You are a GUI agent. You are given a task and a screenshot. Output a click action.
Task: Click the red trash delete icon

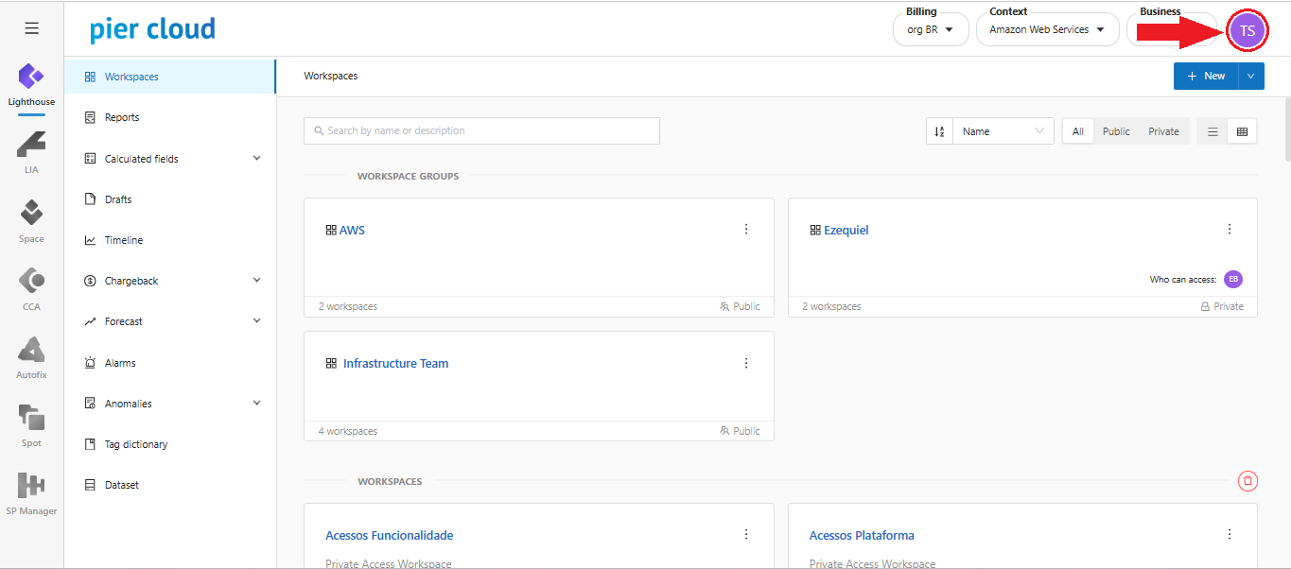point(1247,481)
